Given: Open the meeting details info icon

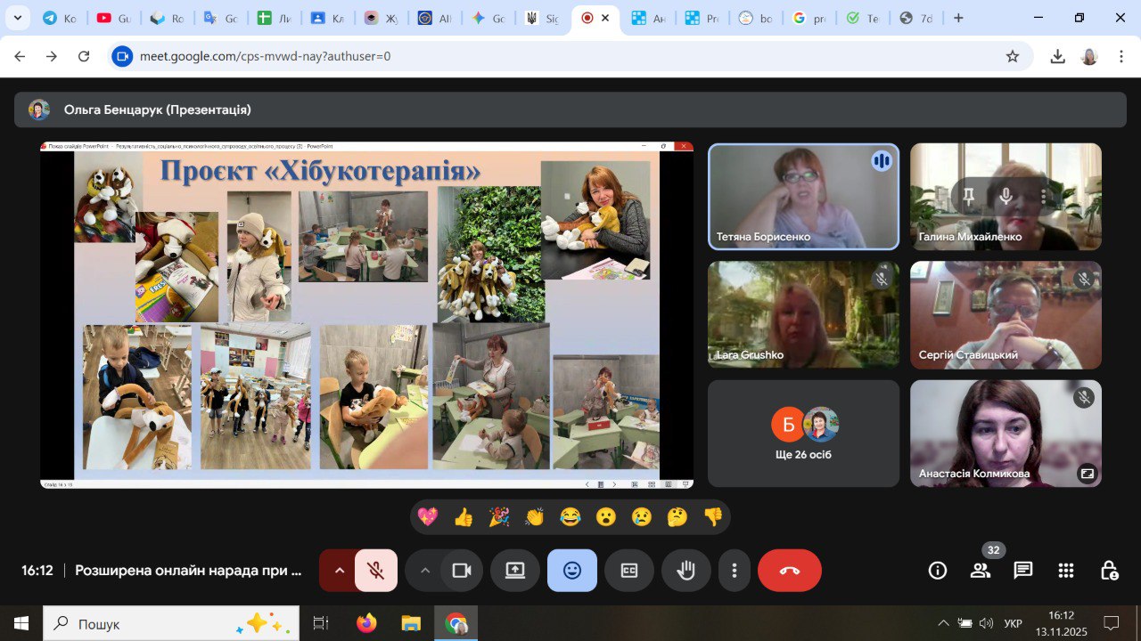Looking at the screenshot, I should [937, 571].
